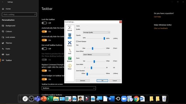
Task: Click the Opacity slider handle
Action: pyautogui.click(x=104, y=38)
